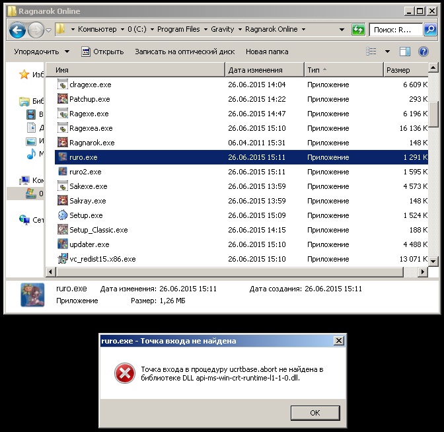The height and width of the screenshot is (432, 444).
Task: Open Help with the question mark icon
Action: 424,52
